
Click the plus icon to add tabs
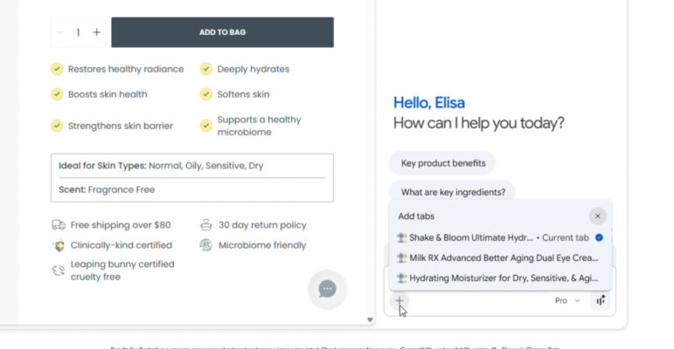point(399,301)
